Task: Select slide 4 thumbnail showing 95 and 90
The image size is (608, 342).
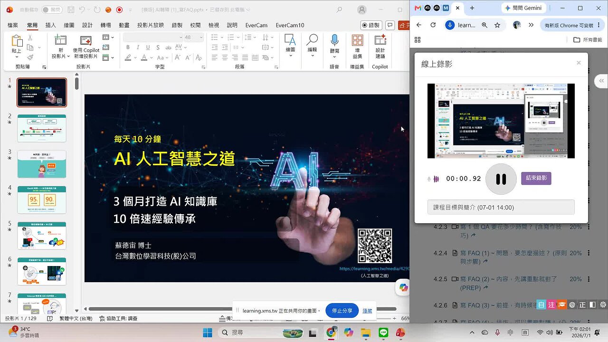Action: 42,199
